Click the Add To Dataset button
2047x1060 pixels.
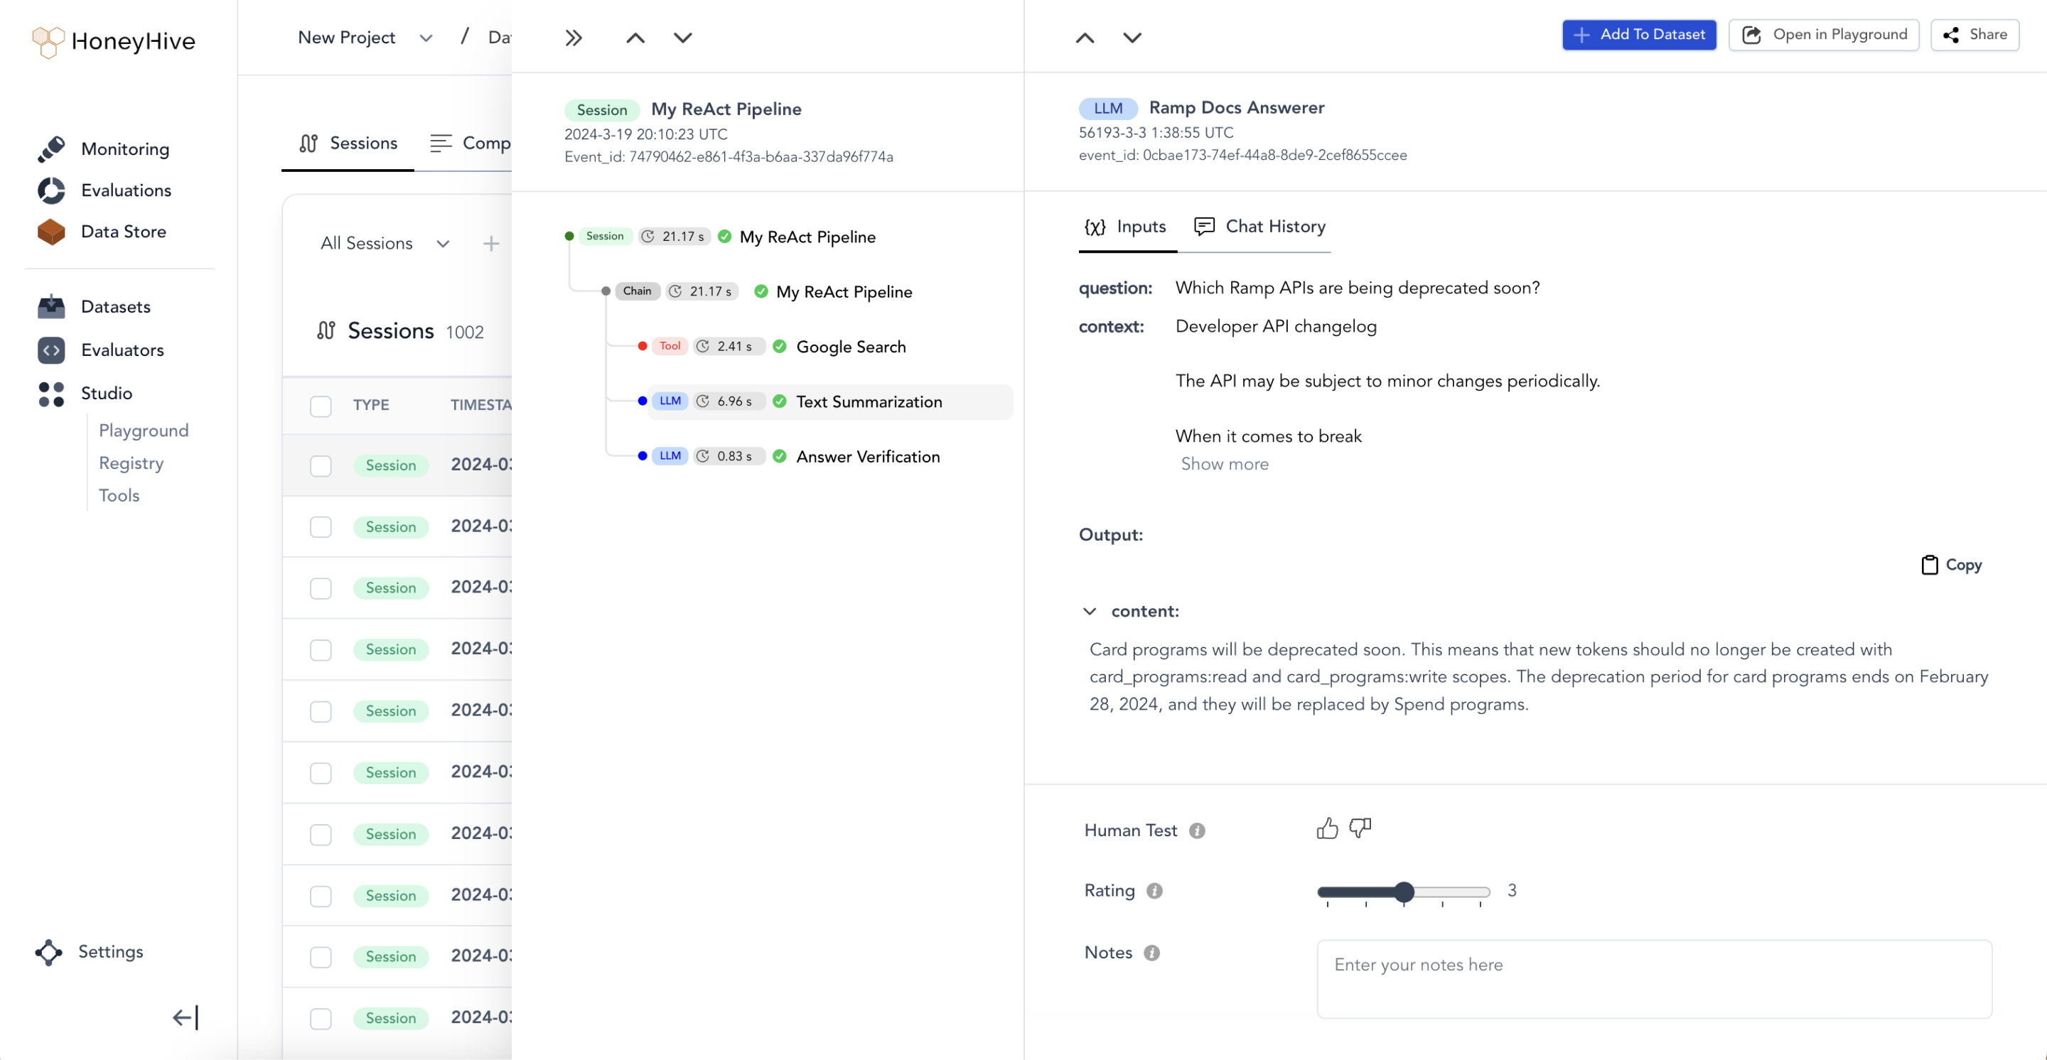tap(1638, 34)
